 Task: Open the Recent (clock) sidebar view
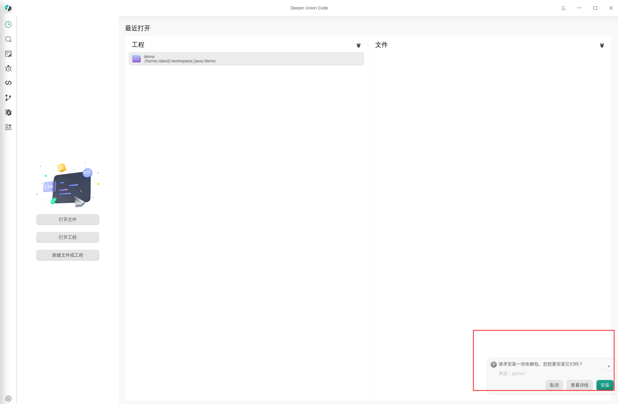click(x=8, y=24)
